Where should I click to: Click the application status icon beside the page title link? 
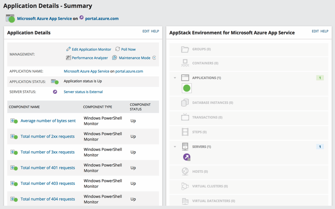pyautogui.click(x=10, y=18)
